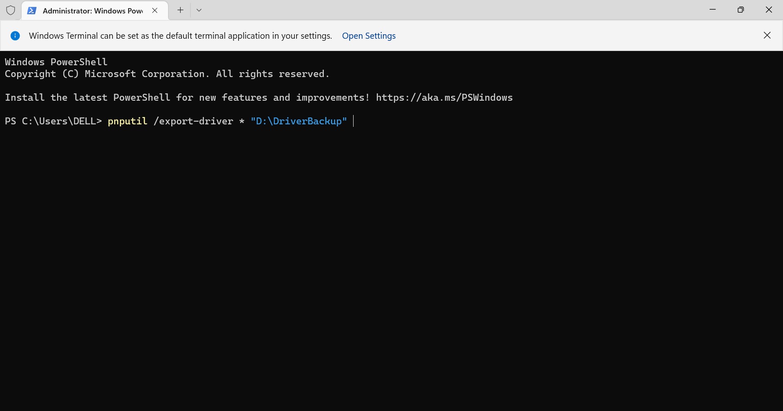Viewport: 783px width, 411px height.
Task: Close the Administrator PowerShell tab
Action: pyautogui.click(x=155, y=11)
